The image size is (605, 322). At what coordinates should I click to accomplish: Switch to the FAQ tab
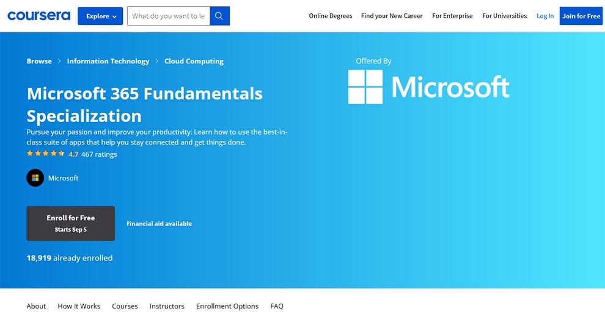click(x=277, y=306)
